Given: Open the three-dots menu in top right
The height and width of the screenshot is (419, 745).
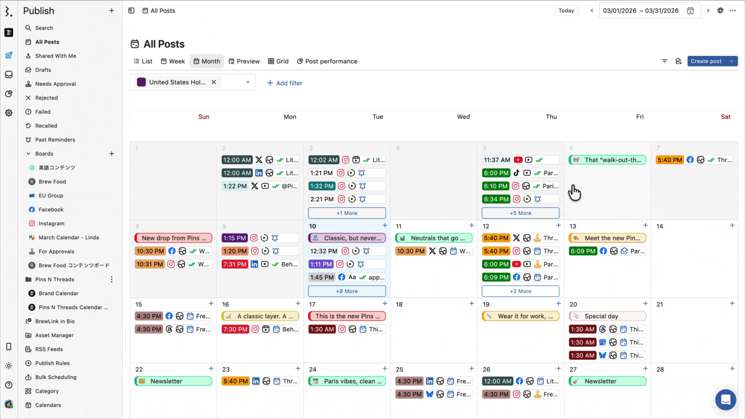Looking at the screenshot, I should (733, 10).
